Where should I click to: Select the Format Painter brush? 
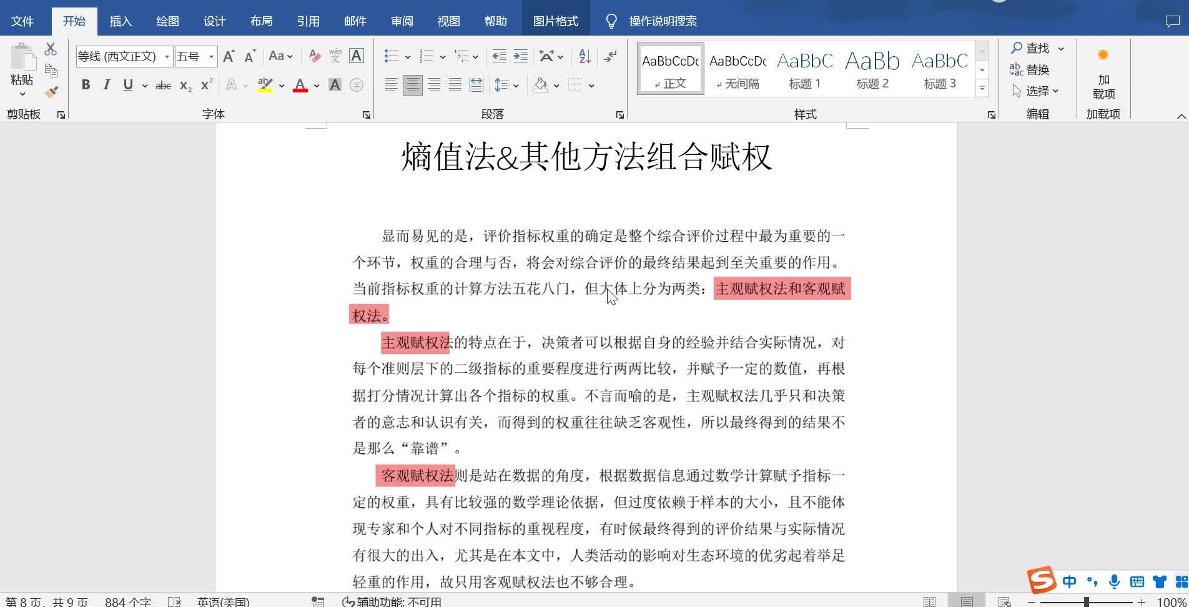(x=51, y=92)
